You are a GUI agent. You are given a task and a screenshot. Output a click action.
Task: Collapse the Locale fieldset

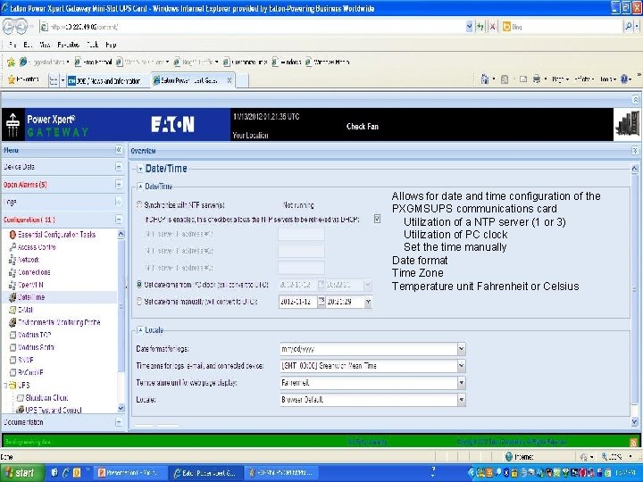click(x=140, y=330)
